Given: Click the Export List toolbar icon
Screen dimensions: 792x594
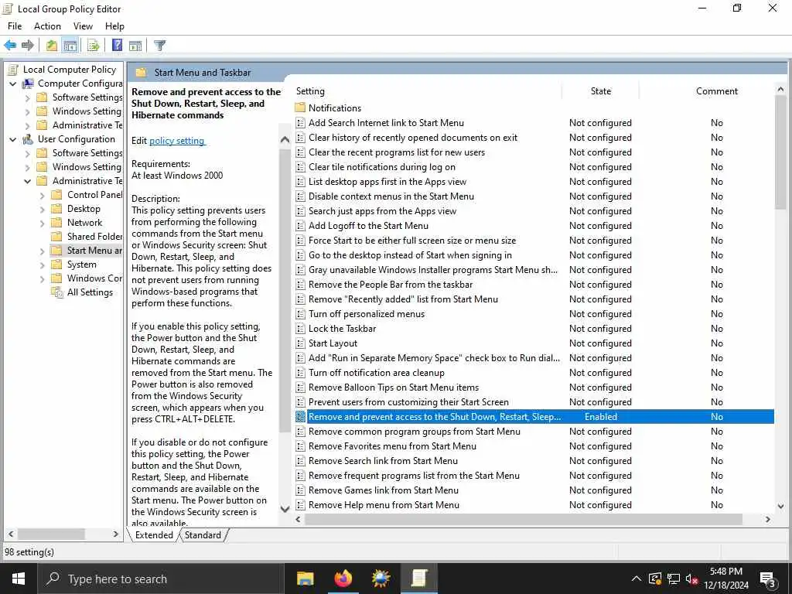Looking at the screenshot, I should click(93, 46).
